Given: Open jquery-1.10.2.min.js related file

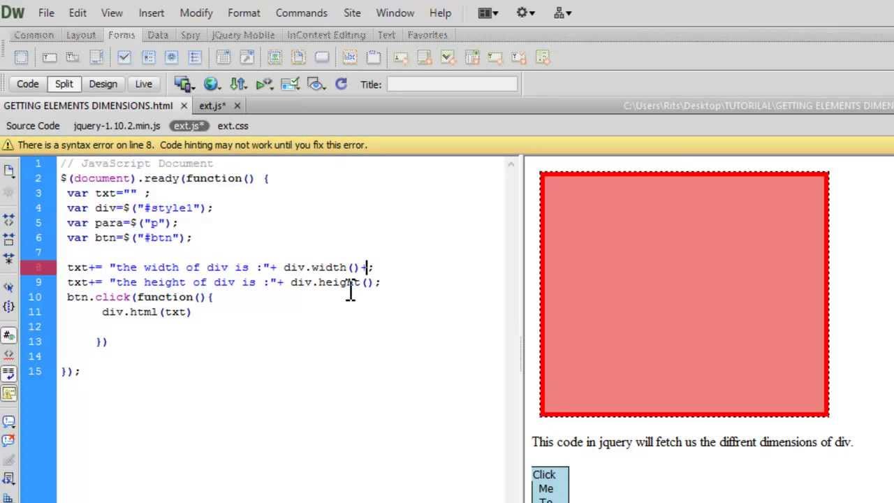Looking at the screenshot, I should [117, 126].
